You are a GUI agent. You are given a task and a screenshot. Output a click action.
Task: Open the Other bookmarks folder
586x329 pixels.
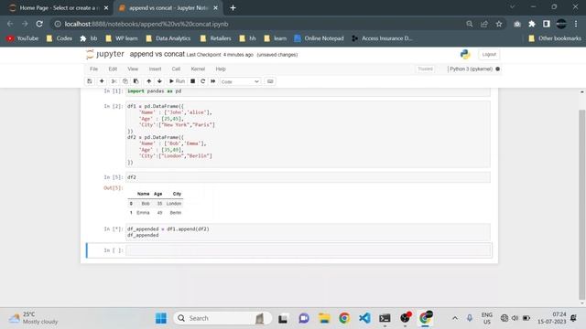(x=555, y=38)
